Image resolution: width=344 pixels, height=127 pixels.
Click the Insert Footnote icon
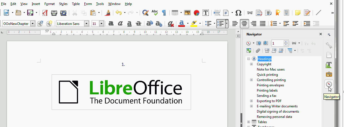tap(259, 13)
